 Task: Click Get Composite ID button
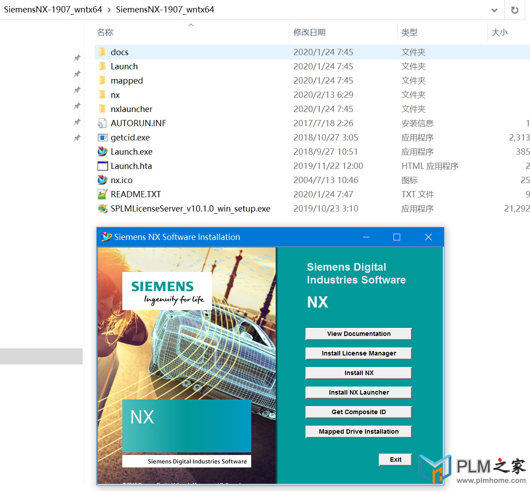tap(359, 412)
